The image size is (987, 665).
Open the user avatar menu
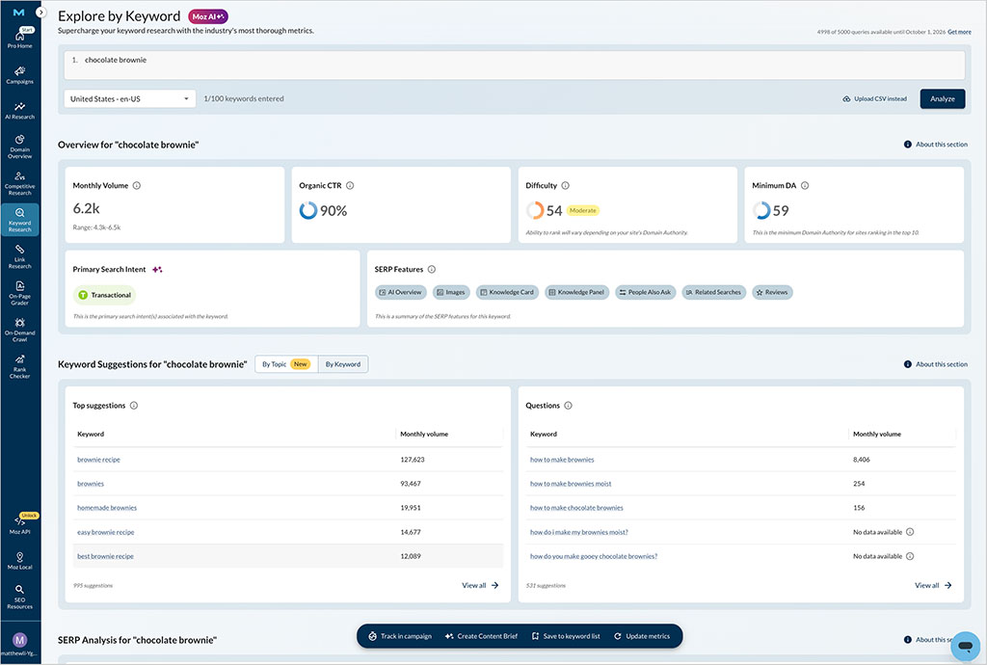tap(19, 640)
